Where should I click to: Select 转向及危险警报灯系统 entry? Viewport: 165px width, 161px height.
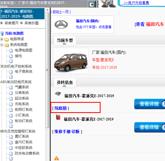point(18,131)
